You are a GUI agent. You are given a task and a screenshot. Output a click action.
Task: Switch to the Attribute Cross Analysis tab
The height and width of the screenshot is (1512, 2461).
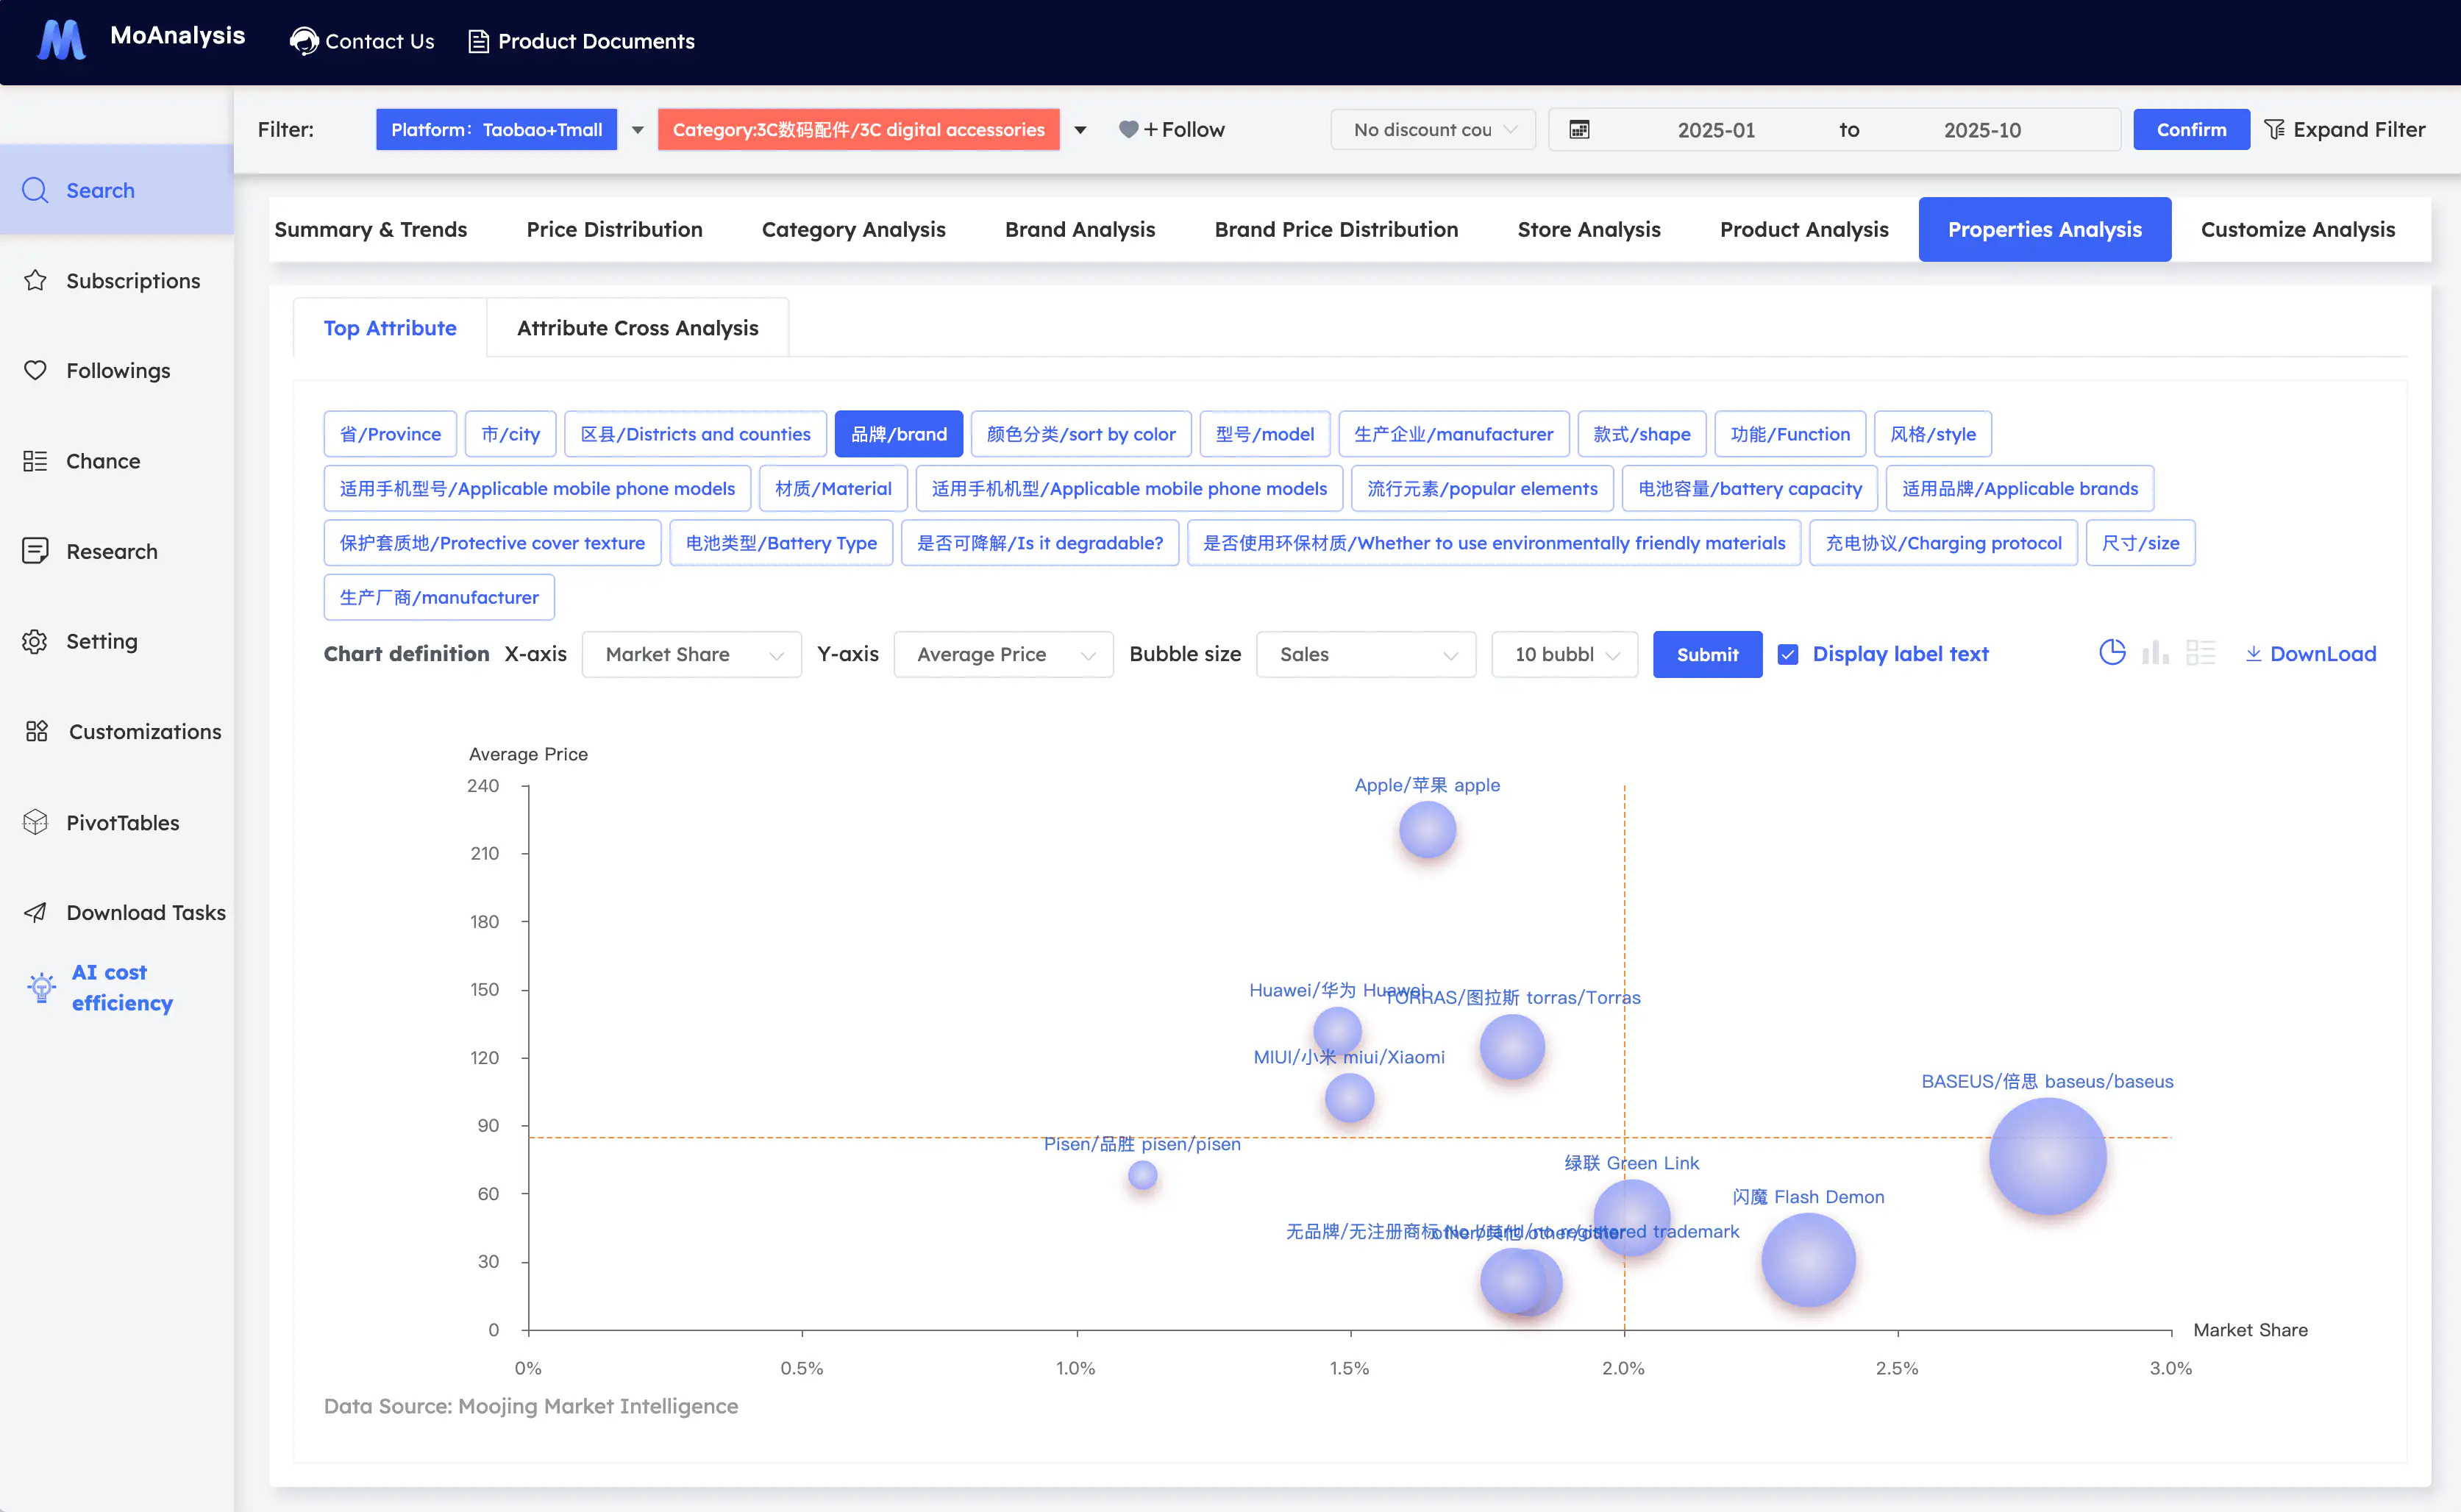[637, 327]
